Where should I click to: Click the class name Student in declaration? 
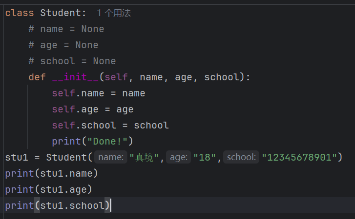click(60, 13)
